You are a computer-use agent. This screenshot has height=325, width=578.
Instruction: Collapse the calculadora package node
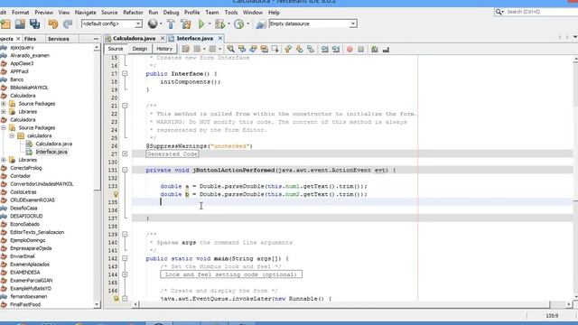(12, 136)
